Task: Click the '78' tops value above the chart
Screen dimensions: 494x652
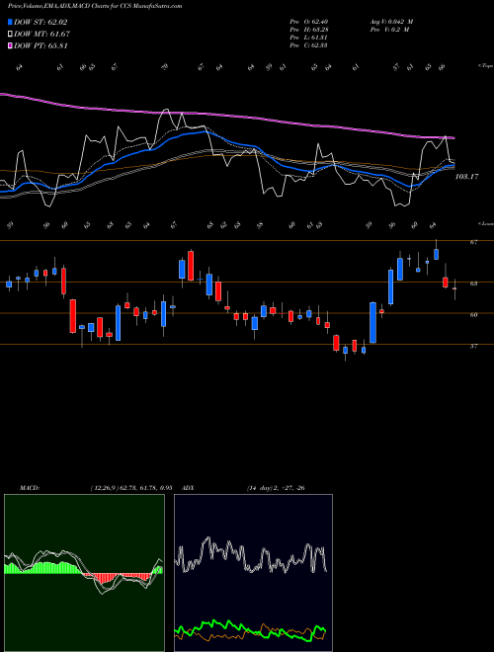Action: tap(165, 67)
